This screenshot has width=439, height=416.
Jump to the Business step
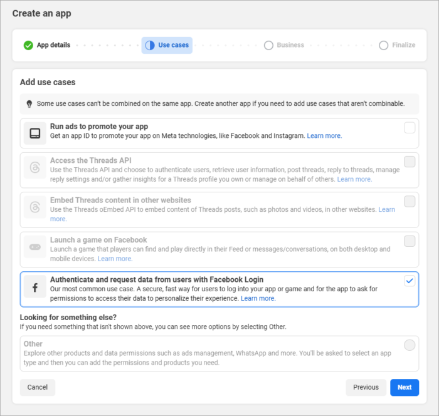pos(284,45)
